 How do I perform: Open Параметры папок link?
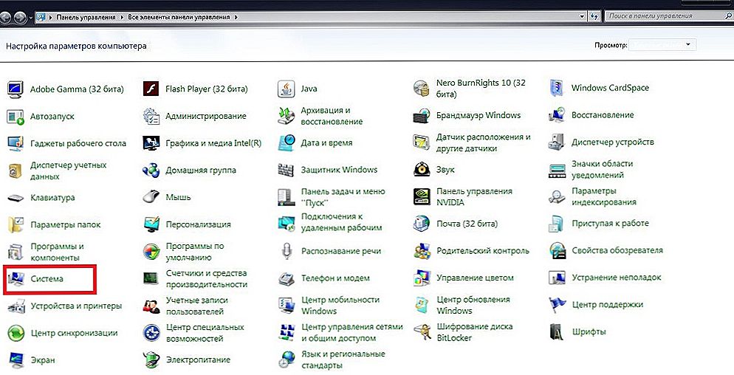pyautogui.click(x=66, y=224)
